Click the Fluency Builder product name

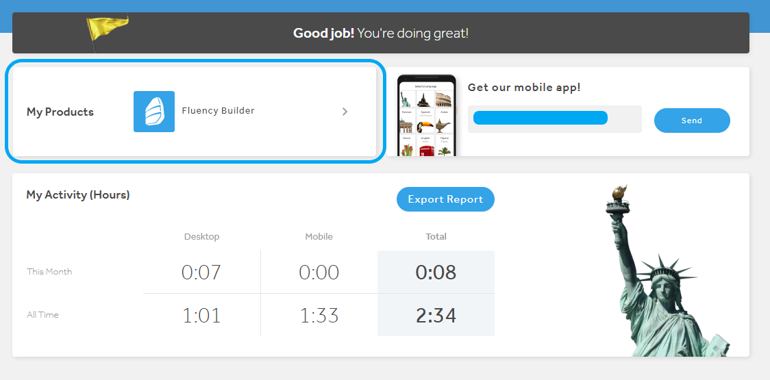pyautogui.click(x=218, y=111)
